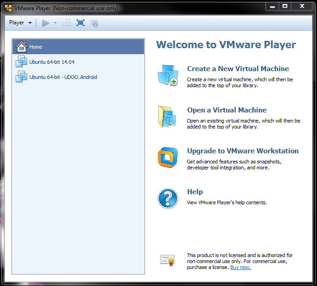Click the license certificate icon
317x286 pixels.
tap(167, 260)
